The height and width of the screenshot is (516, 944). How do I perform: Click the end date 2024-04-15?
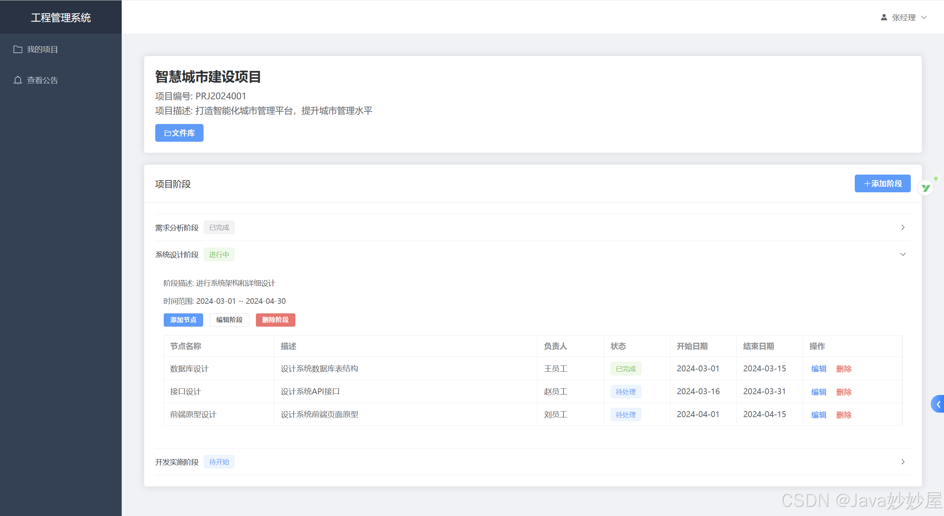pyautogui.click(x=764, y=414)
